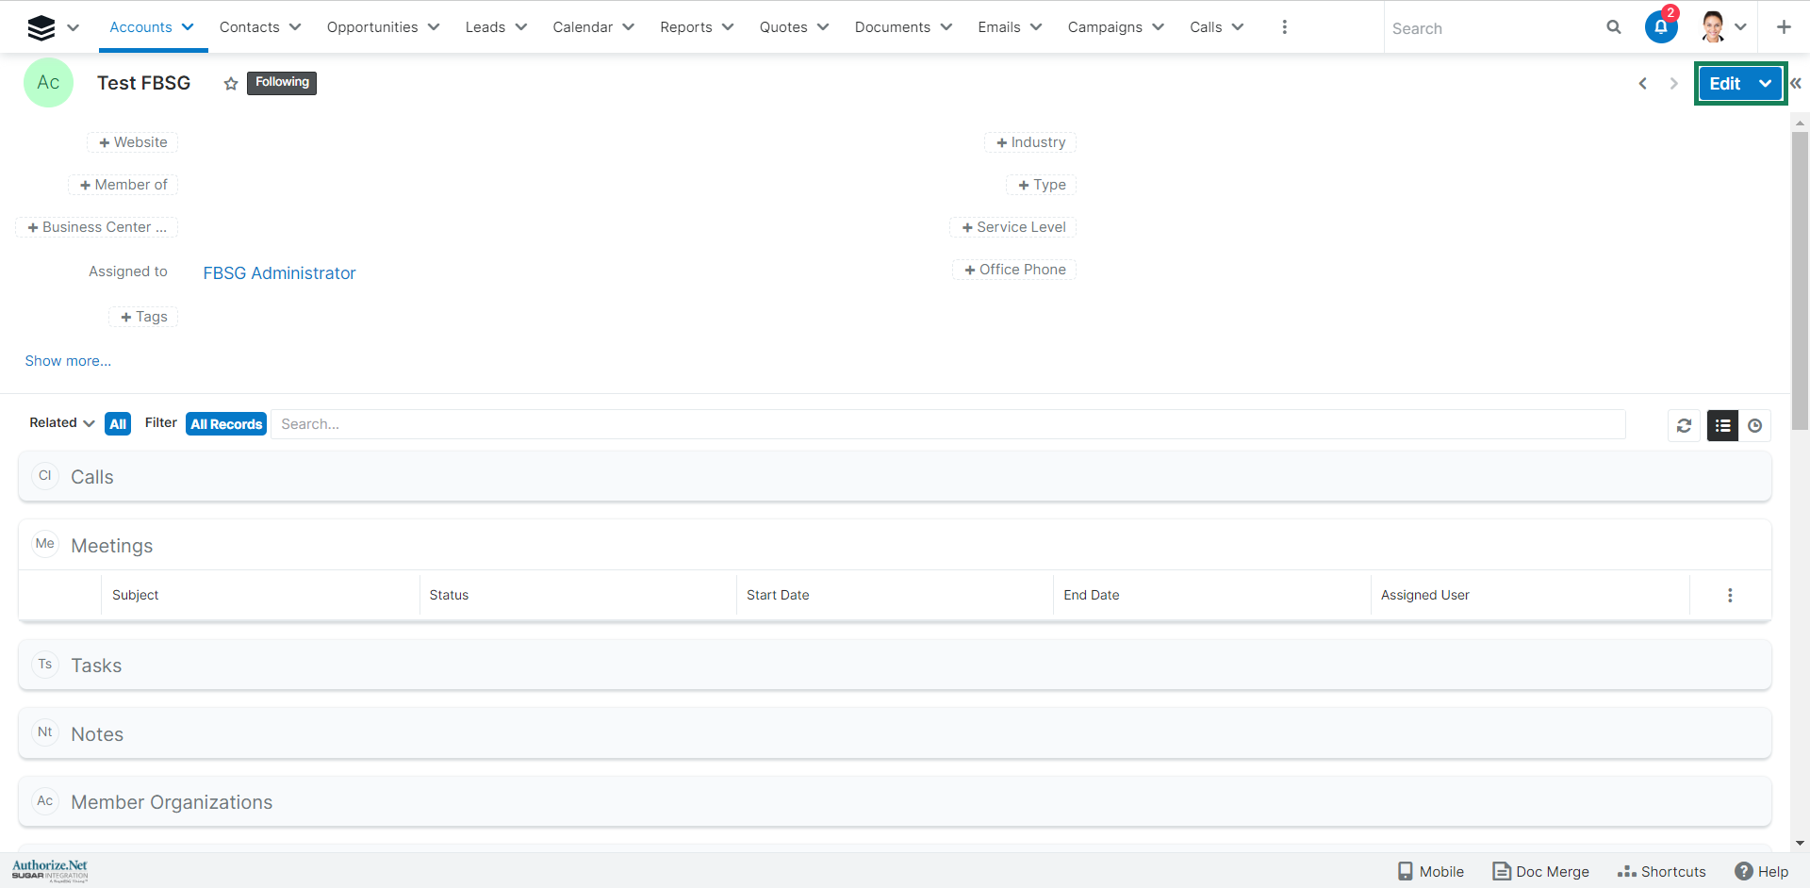Open the notifications bell icon
This screenshot has height=888, width=1810.
coord(1661,27)
